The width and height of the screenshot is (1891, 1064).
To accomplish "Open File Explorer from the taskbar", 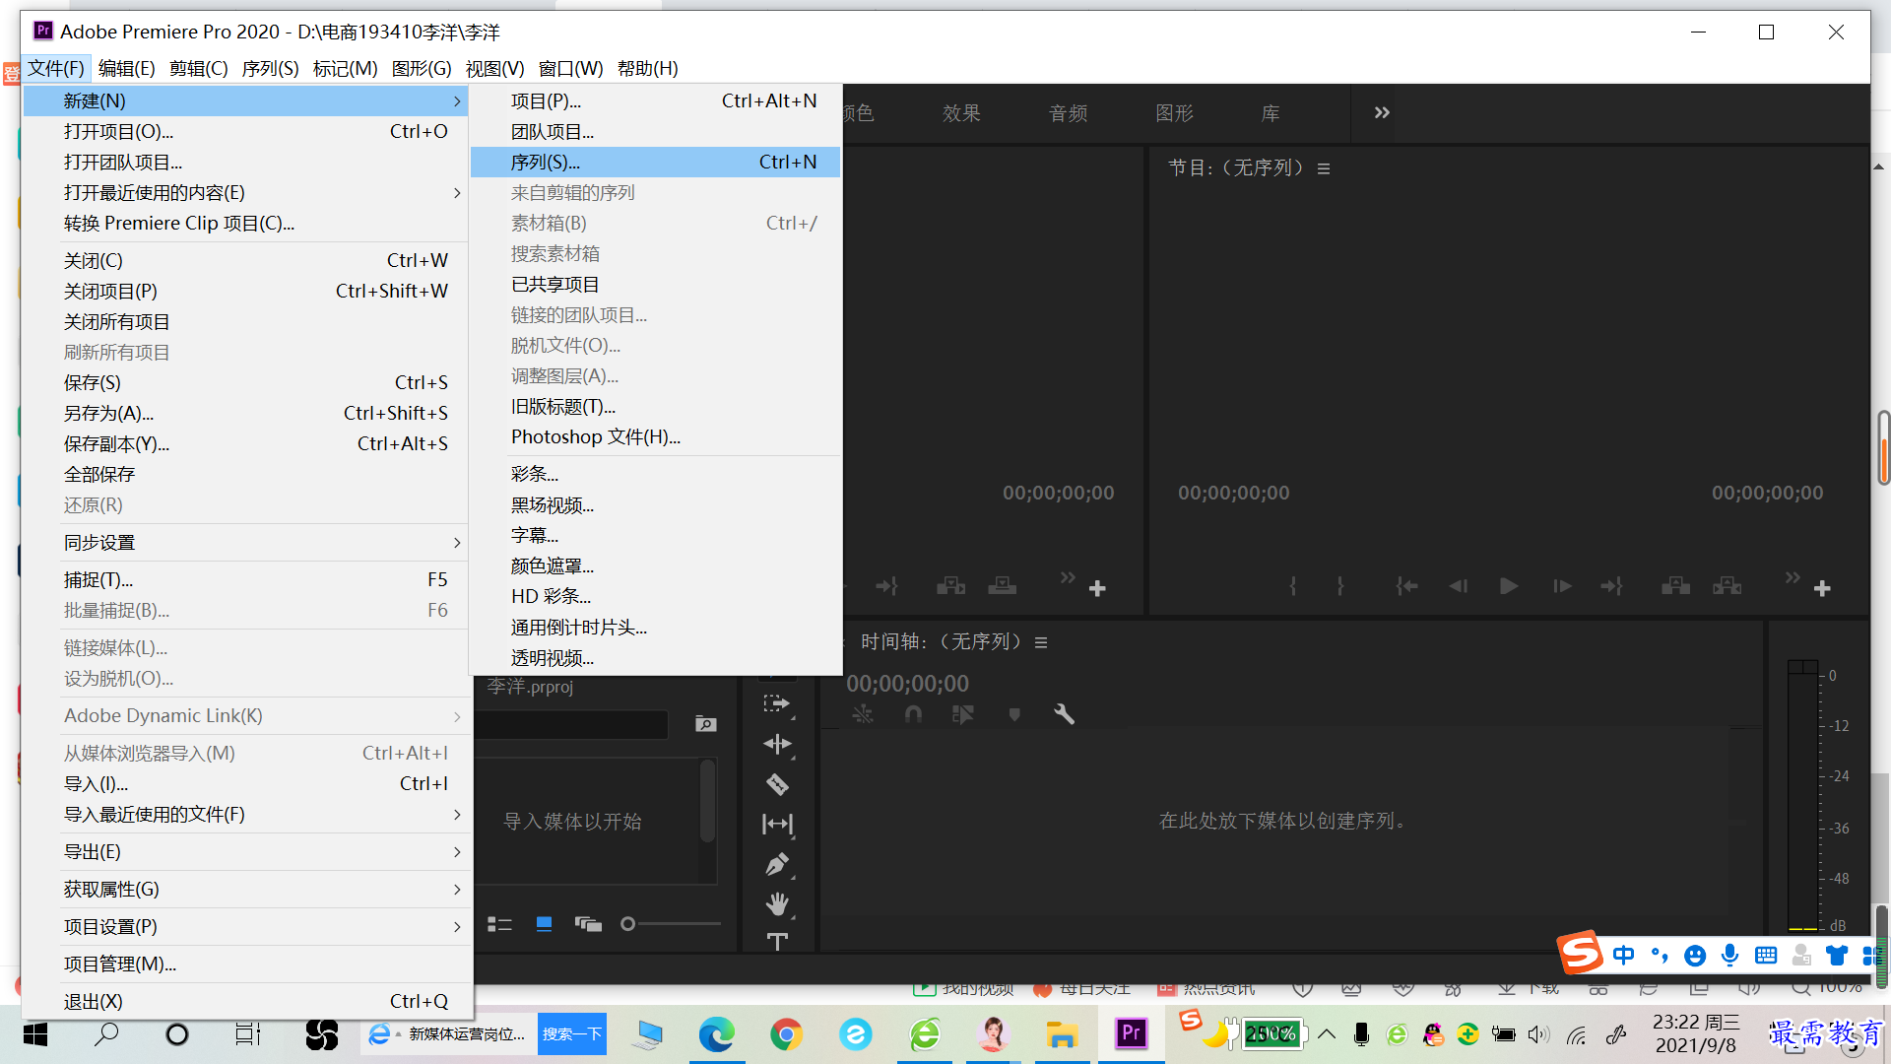I will point(1062,1034).
